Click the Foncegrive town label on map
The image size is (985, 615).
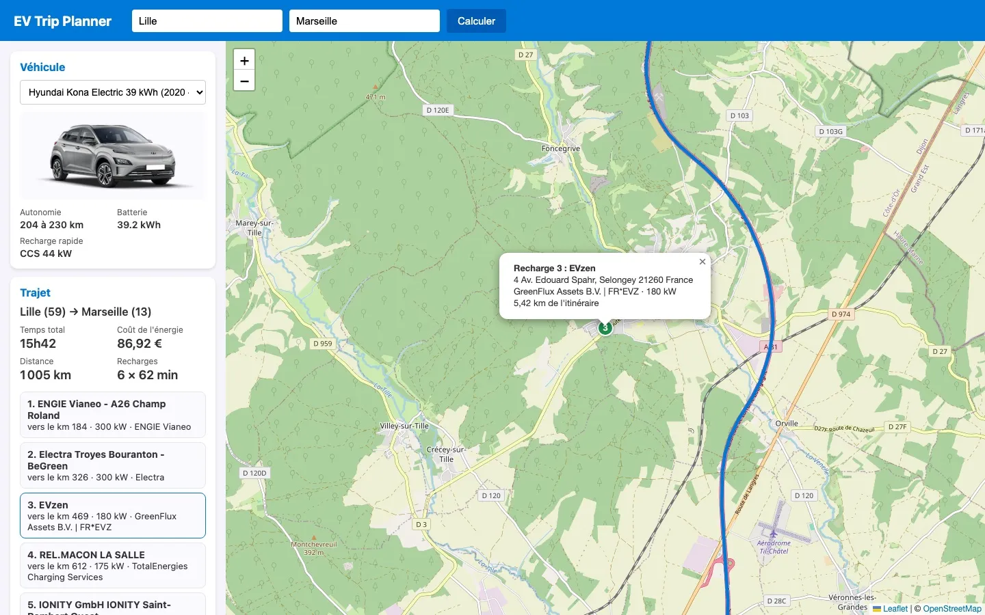[560, 148]
